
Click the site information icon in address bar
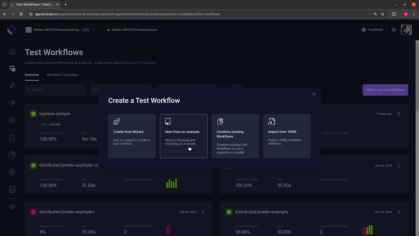coord(31,14)
